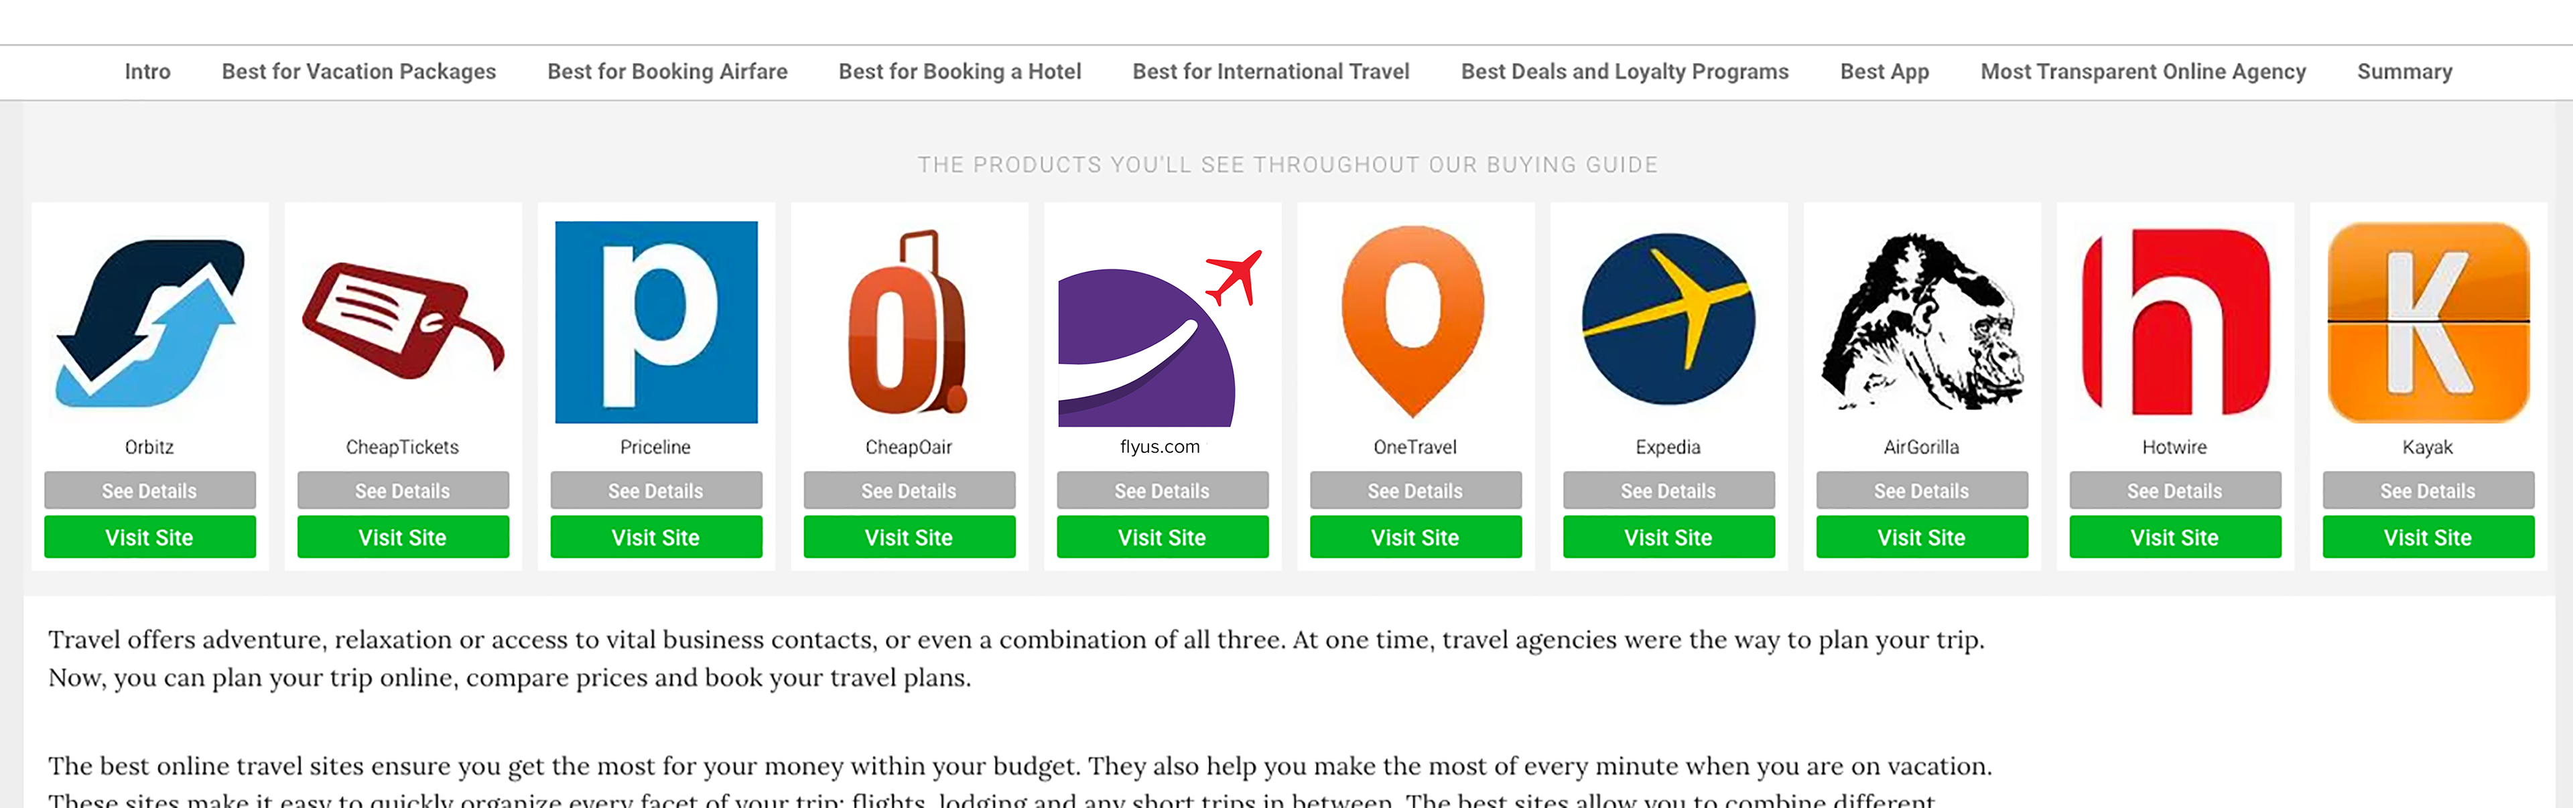Viewport: 2573px width, 808px height.
Task: Open the Best App section
Action: (x=1884, y=72)
